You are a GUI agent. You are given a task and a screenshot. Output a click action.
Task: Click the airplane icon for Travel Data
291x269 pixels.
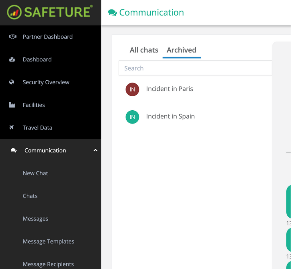click(12, 128)
